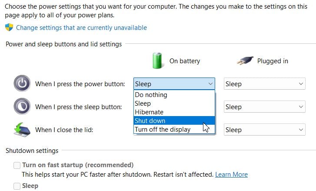Follow the Learn More link
Screen dimensions: 316x191
point(231,175)
